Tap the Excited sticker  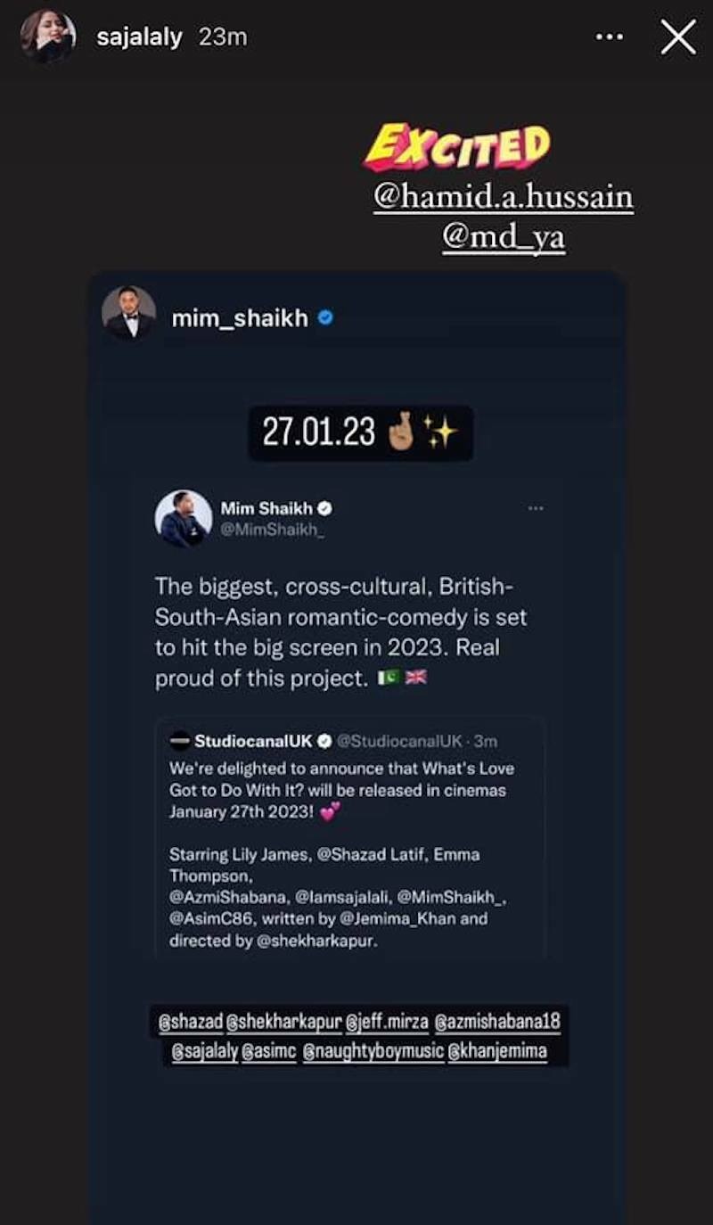tap(456, 147)
